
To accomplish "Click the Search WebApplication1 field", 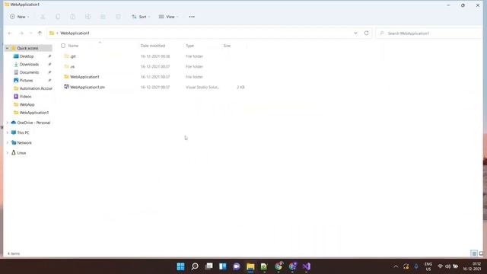I will (428, 33).
